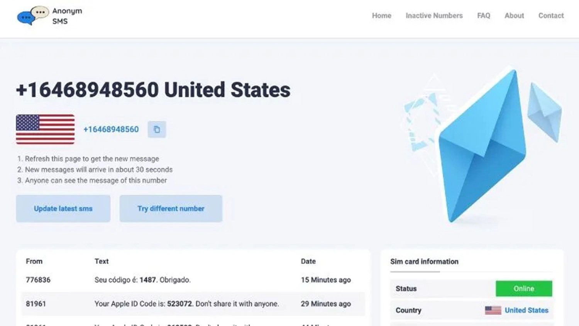The width and height of the screenshot is (579, 326).
Task: Open the Home menu item
Action: click(381, 15)
